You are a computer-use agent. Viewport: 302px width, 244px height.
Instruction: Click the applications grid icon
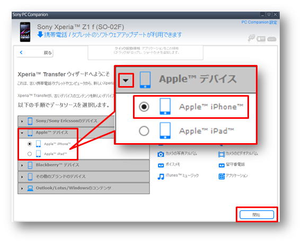point(221,176)
